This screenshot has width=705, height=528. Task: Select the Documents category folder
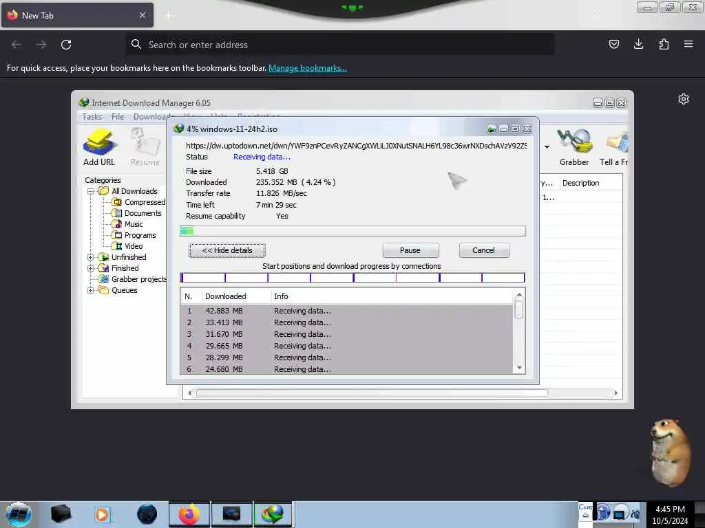(137, 213)
